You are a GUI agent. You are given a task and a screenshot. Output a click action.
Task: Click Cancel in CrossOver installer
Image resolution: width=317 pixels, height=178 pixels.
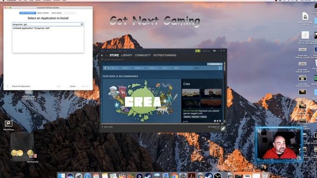pyautogui.click(x=73, y=86)
